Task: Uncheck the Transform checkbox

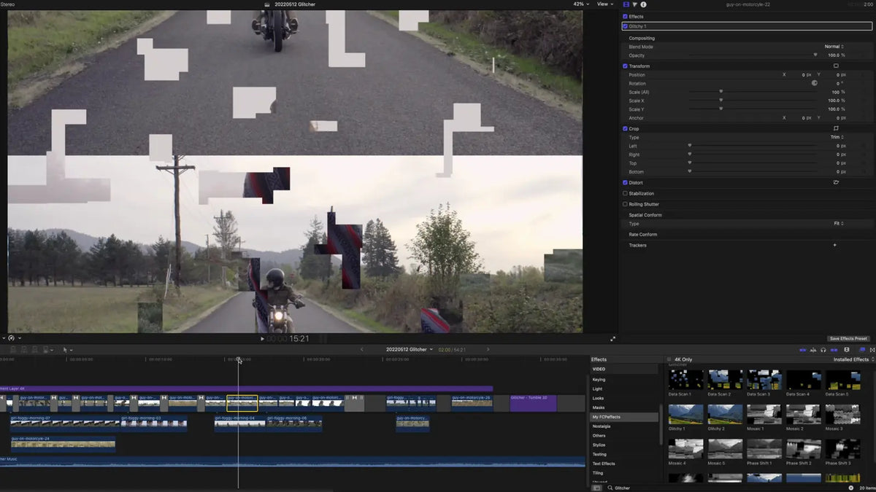Action: pos(625,66)
